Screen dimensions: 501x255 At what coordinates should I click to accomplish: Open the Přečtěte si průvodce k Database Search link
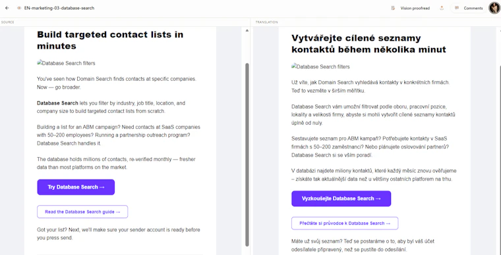345,223
